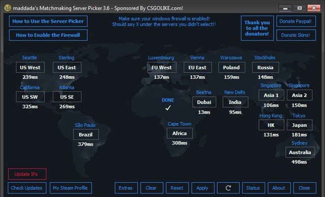Open How to Use the Server Picker
This screenshot has height=197, width=325.
[x=48, y=21]
